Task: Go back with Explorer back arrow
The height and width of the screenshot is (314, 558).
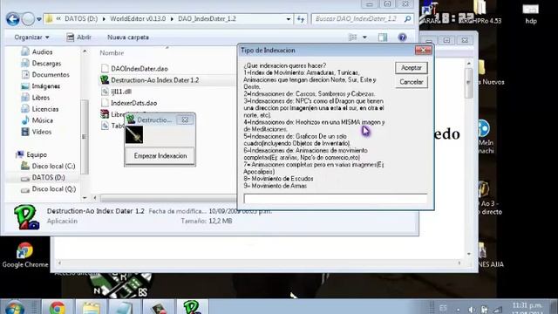Action: pos(13,18)
